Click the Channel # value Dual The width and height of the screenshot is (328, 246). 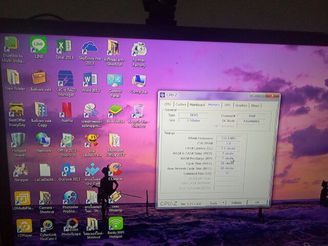pyautogui.click(x=252, y=116)
